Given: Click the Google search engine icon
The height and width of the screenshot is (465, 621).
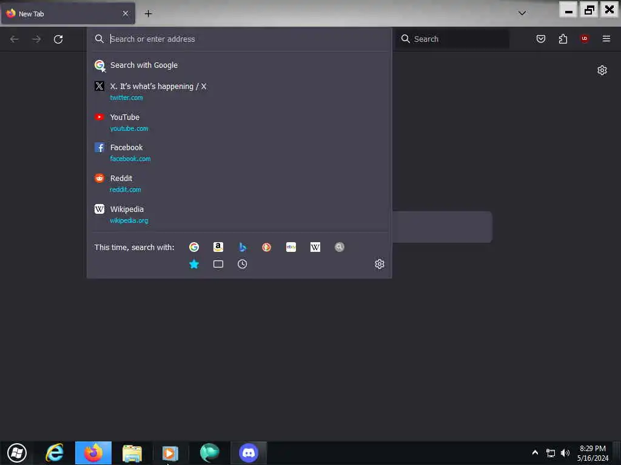Looking at the screenshot, I should 193,247.
